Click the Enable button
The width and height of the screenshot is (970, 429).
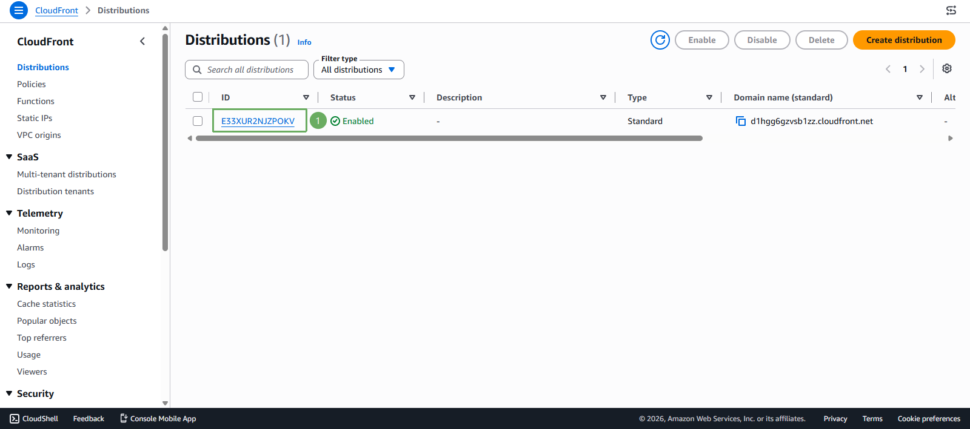(701, 40)
